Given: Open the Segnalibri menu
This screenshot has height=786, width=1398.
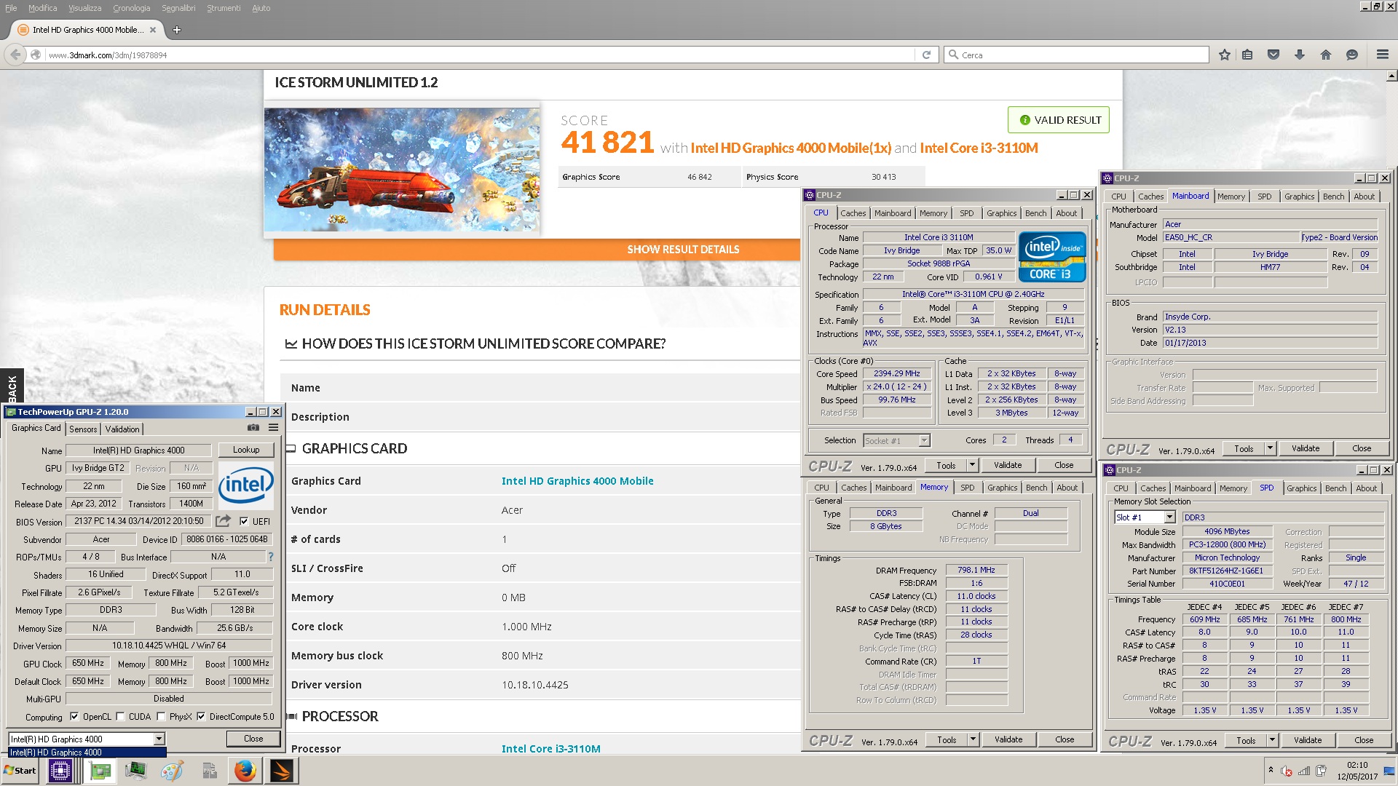Looking at the screenshot, I should (178, 8).
